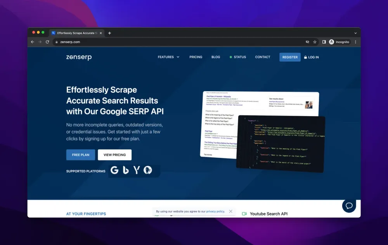Open the browser side panel
Image resolution: width=388 pixels, height=245 pixels.
point(324,42)
